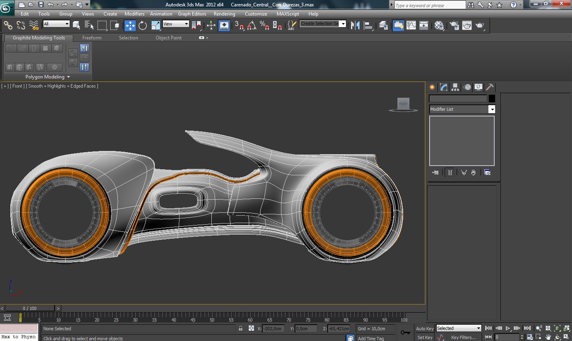Select the Select and Rotate tool
572x341 pixels.
click(143, 25)
